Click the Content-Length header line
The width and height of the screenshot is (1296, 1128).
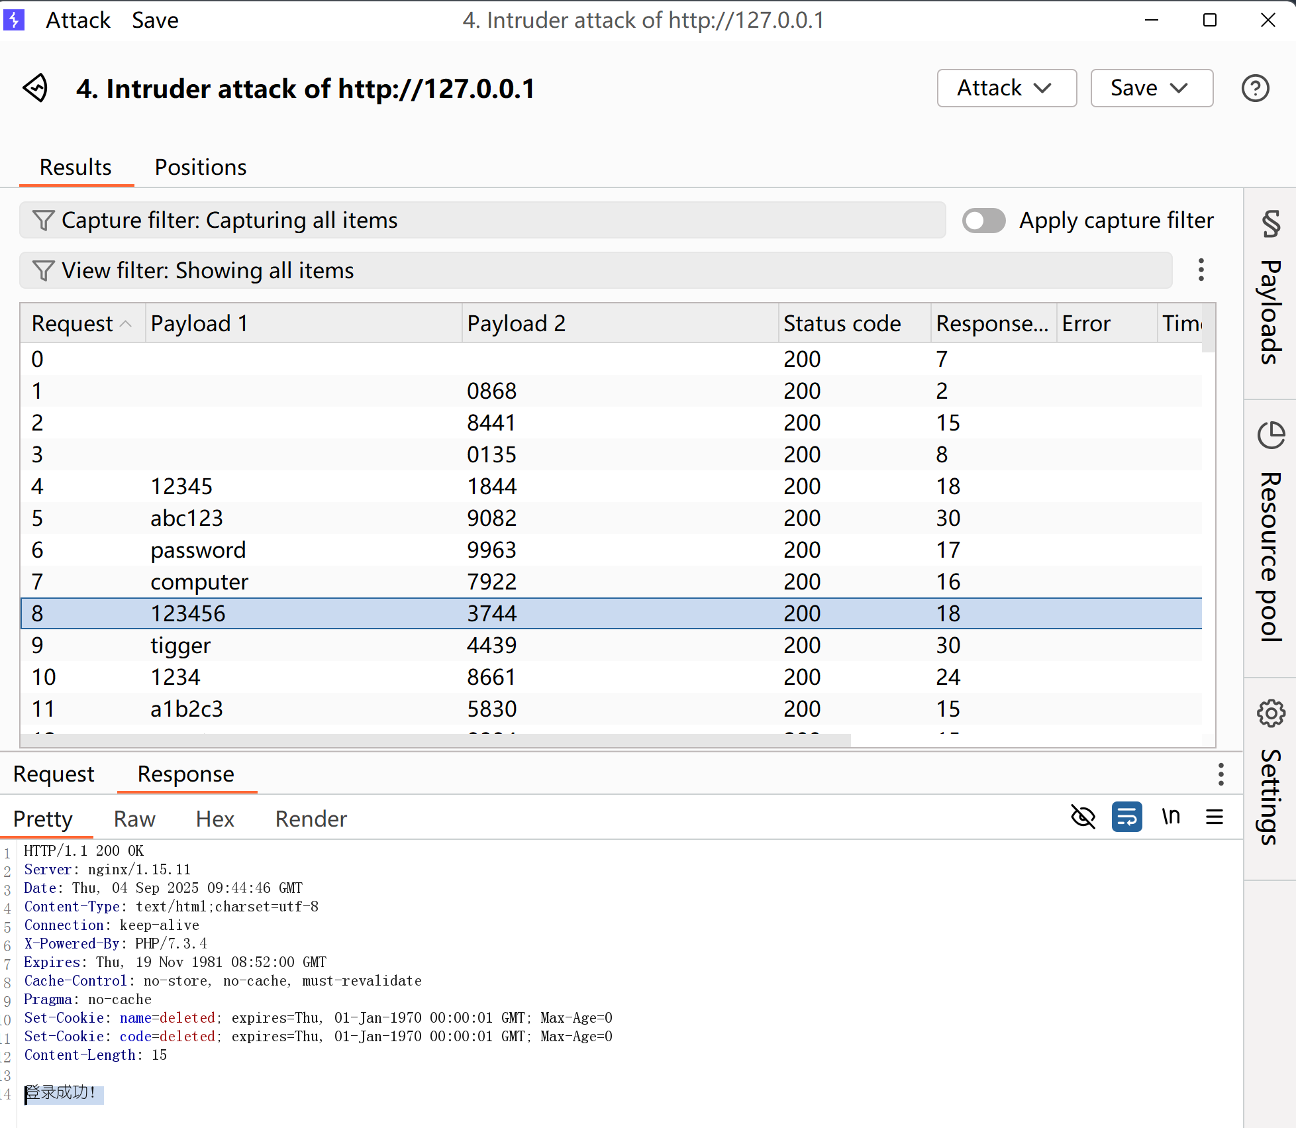click(95, 1054)
